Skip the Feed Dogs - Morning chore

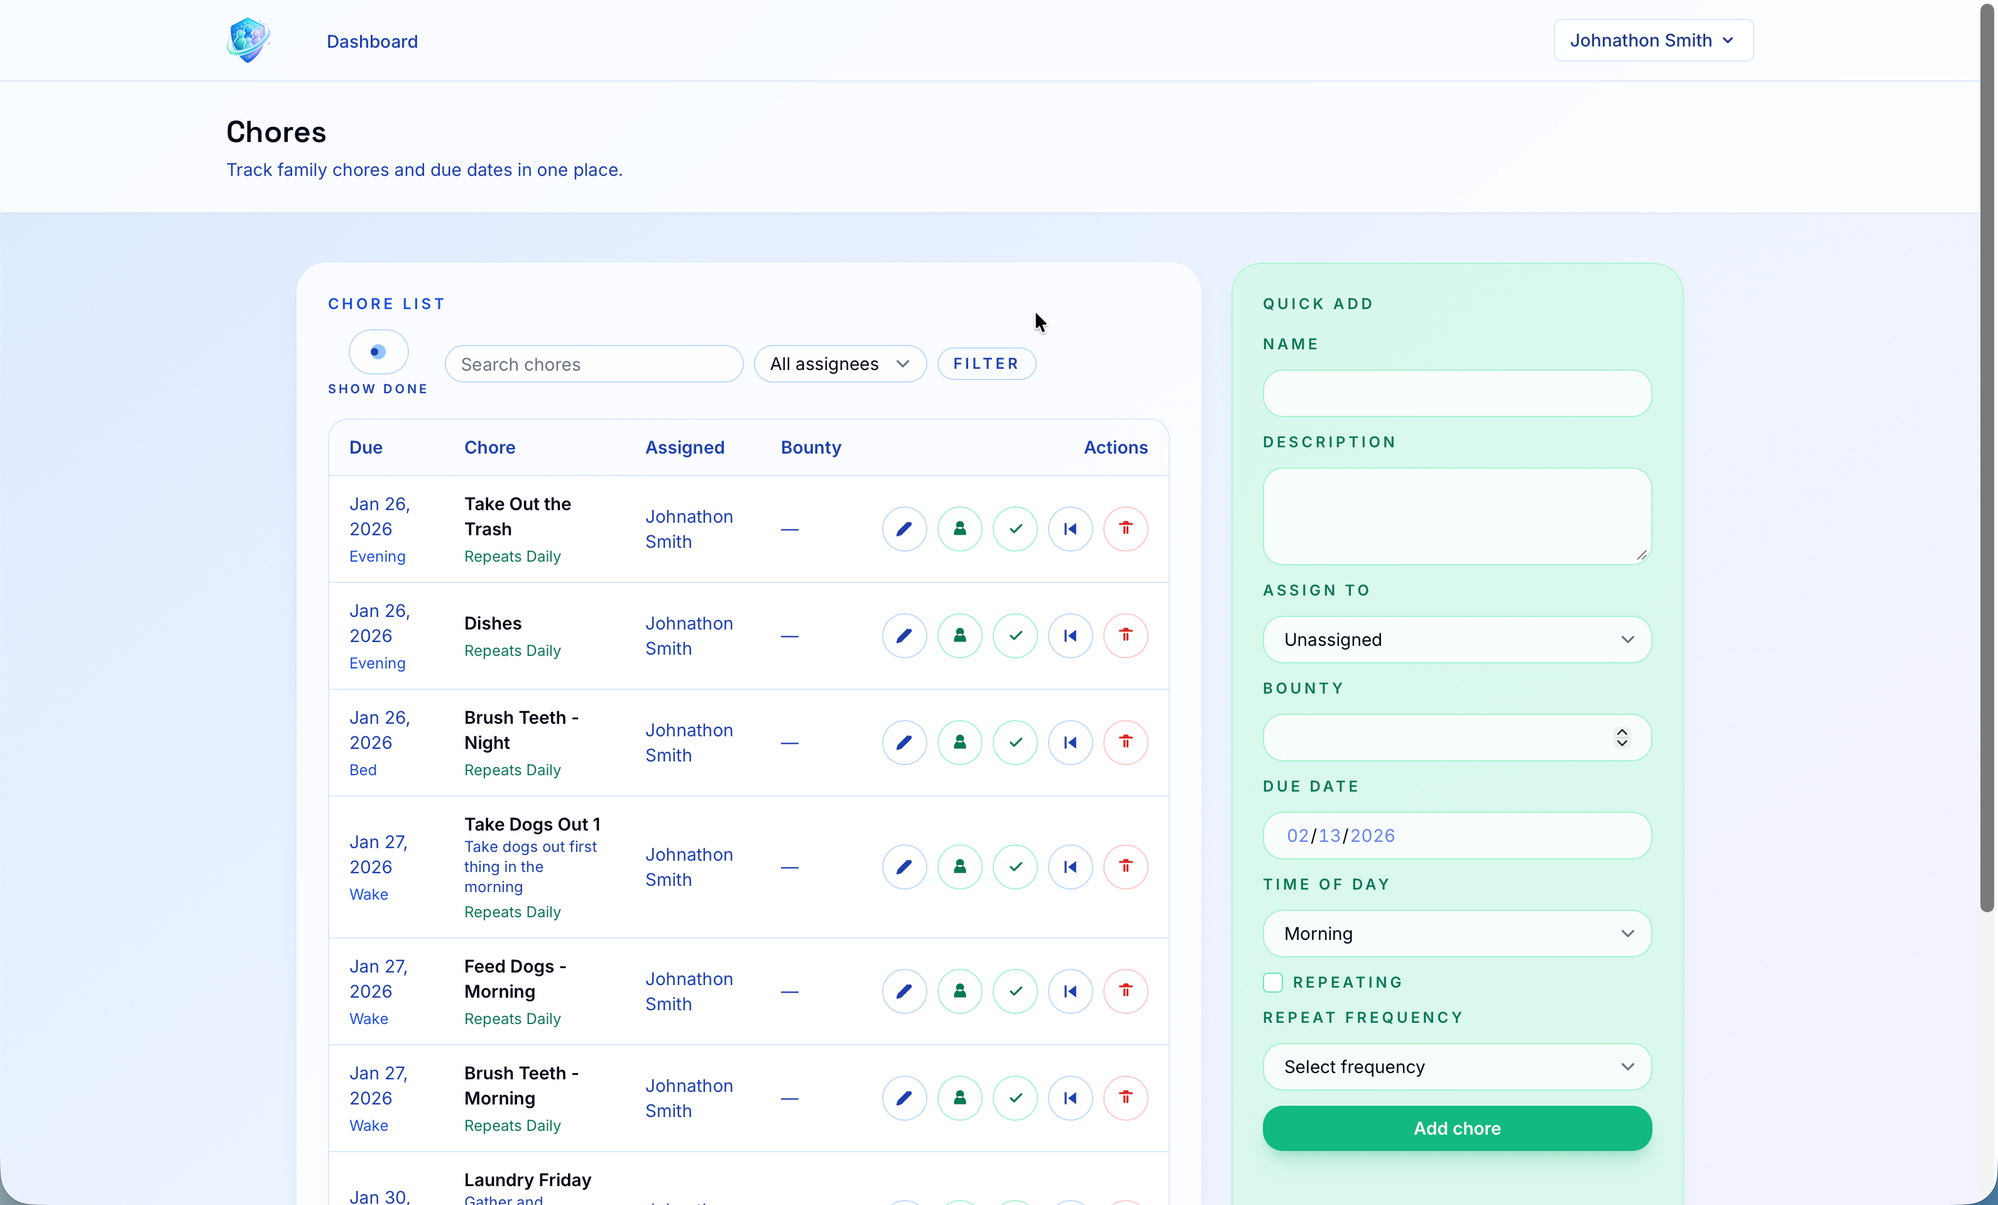pos(1071,991)
